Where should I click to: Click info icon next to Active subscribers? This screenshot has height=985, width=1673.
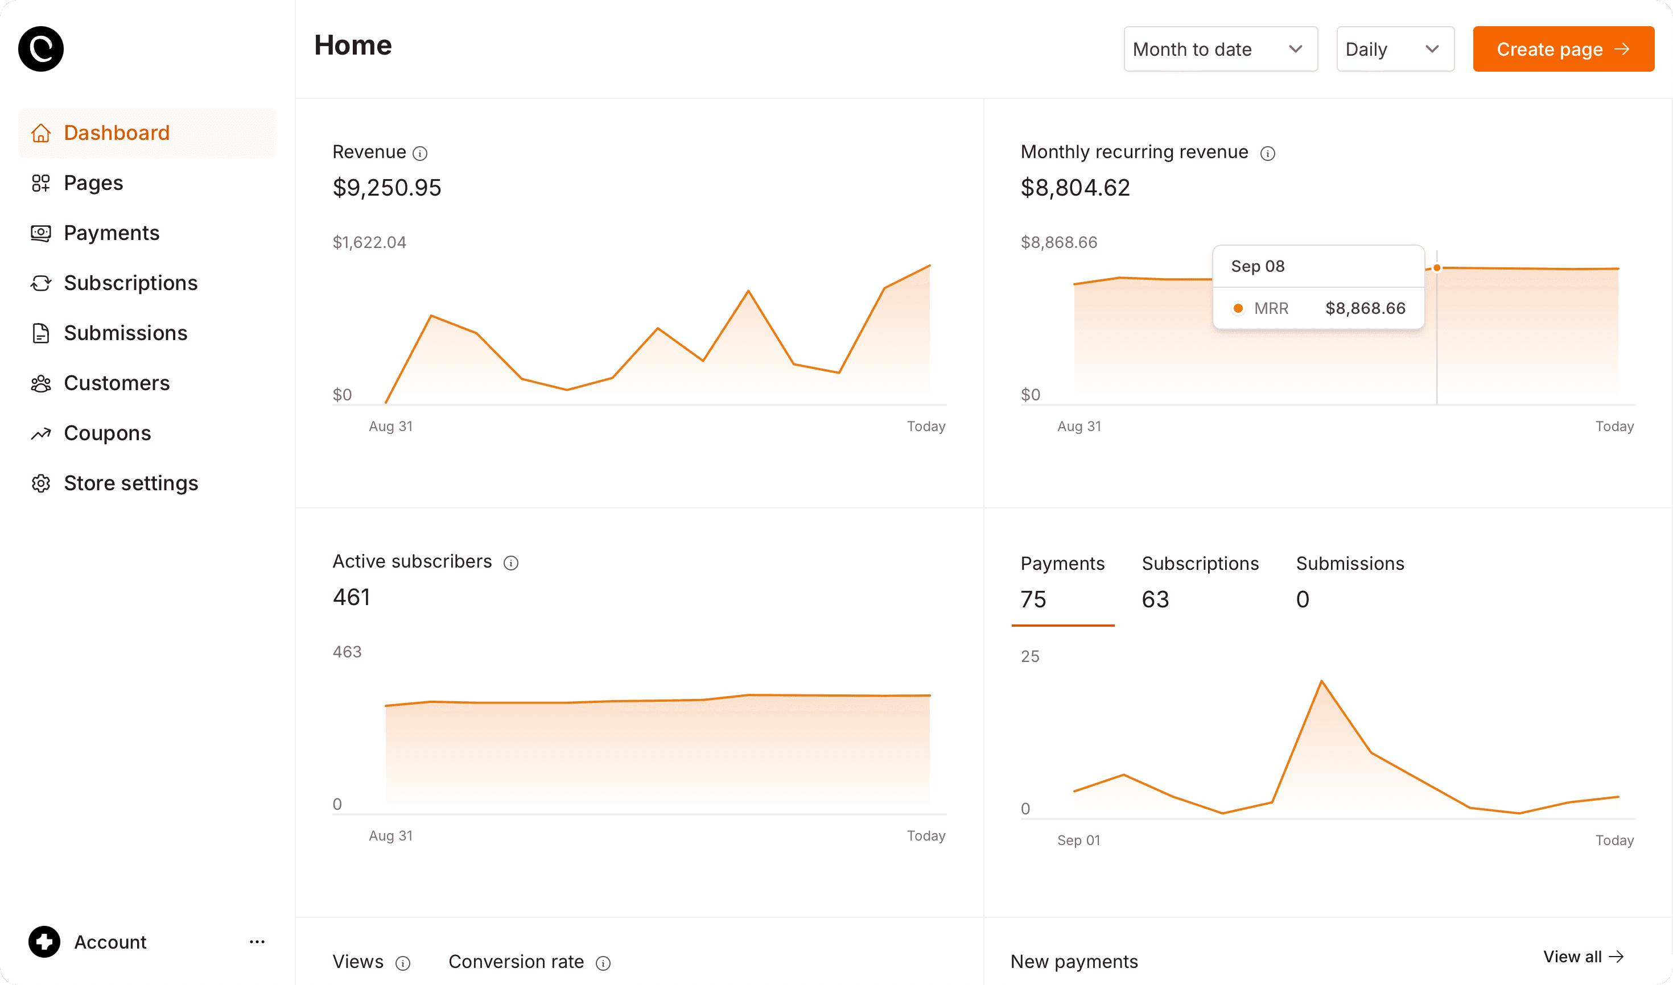[510, 563]
